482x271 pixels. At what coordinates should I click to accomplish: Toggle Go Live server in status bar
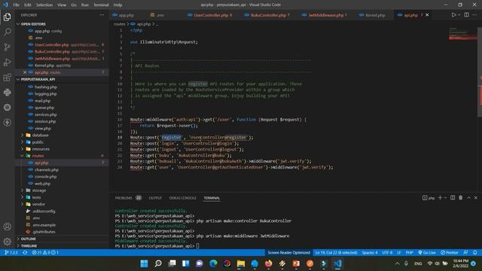(x=427, y=253)
